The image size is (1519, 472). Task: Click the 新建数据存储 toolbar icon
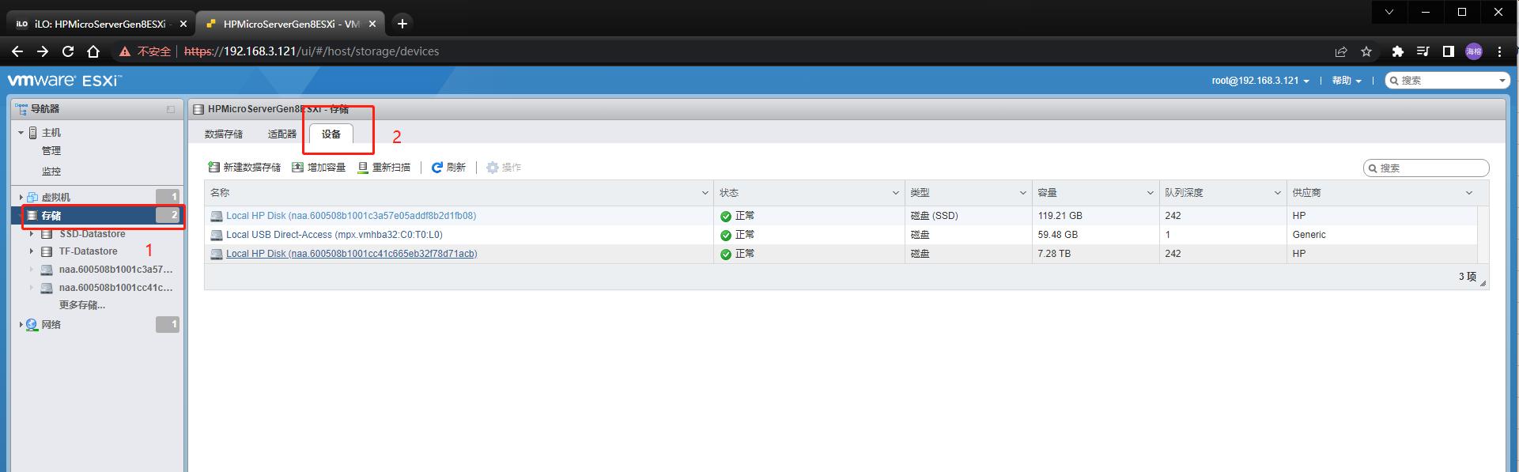(x=213, y=168)
